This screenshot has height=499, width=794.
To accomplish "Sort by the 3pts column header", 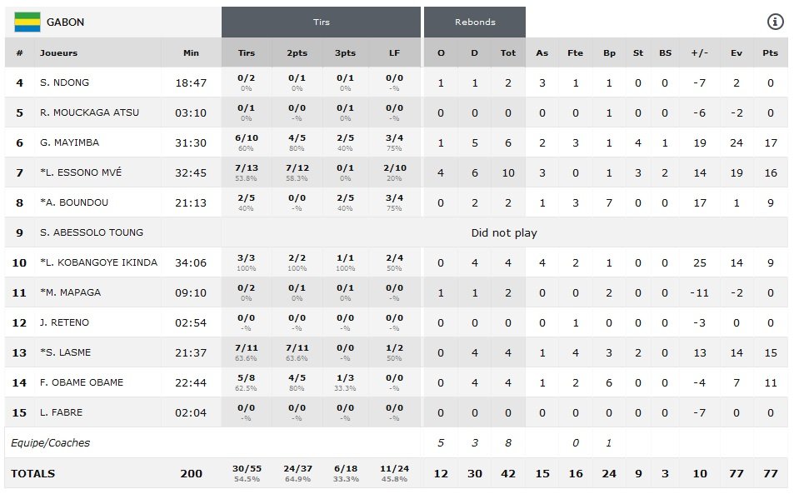I will click(345, 52).
